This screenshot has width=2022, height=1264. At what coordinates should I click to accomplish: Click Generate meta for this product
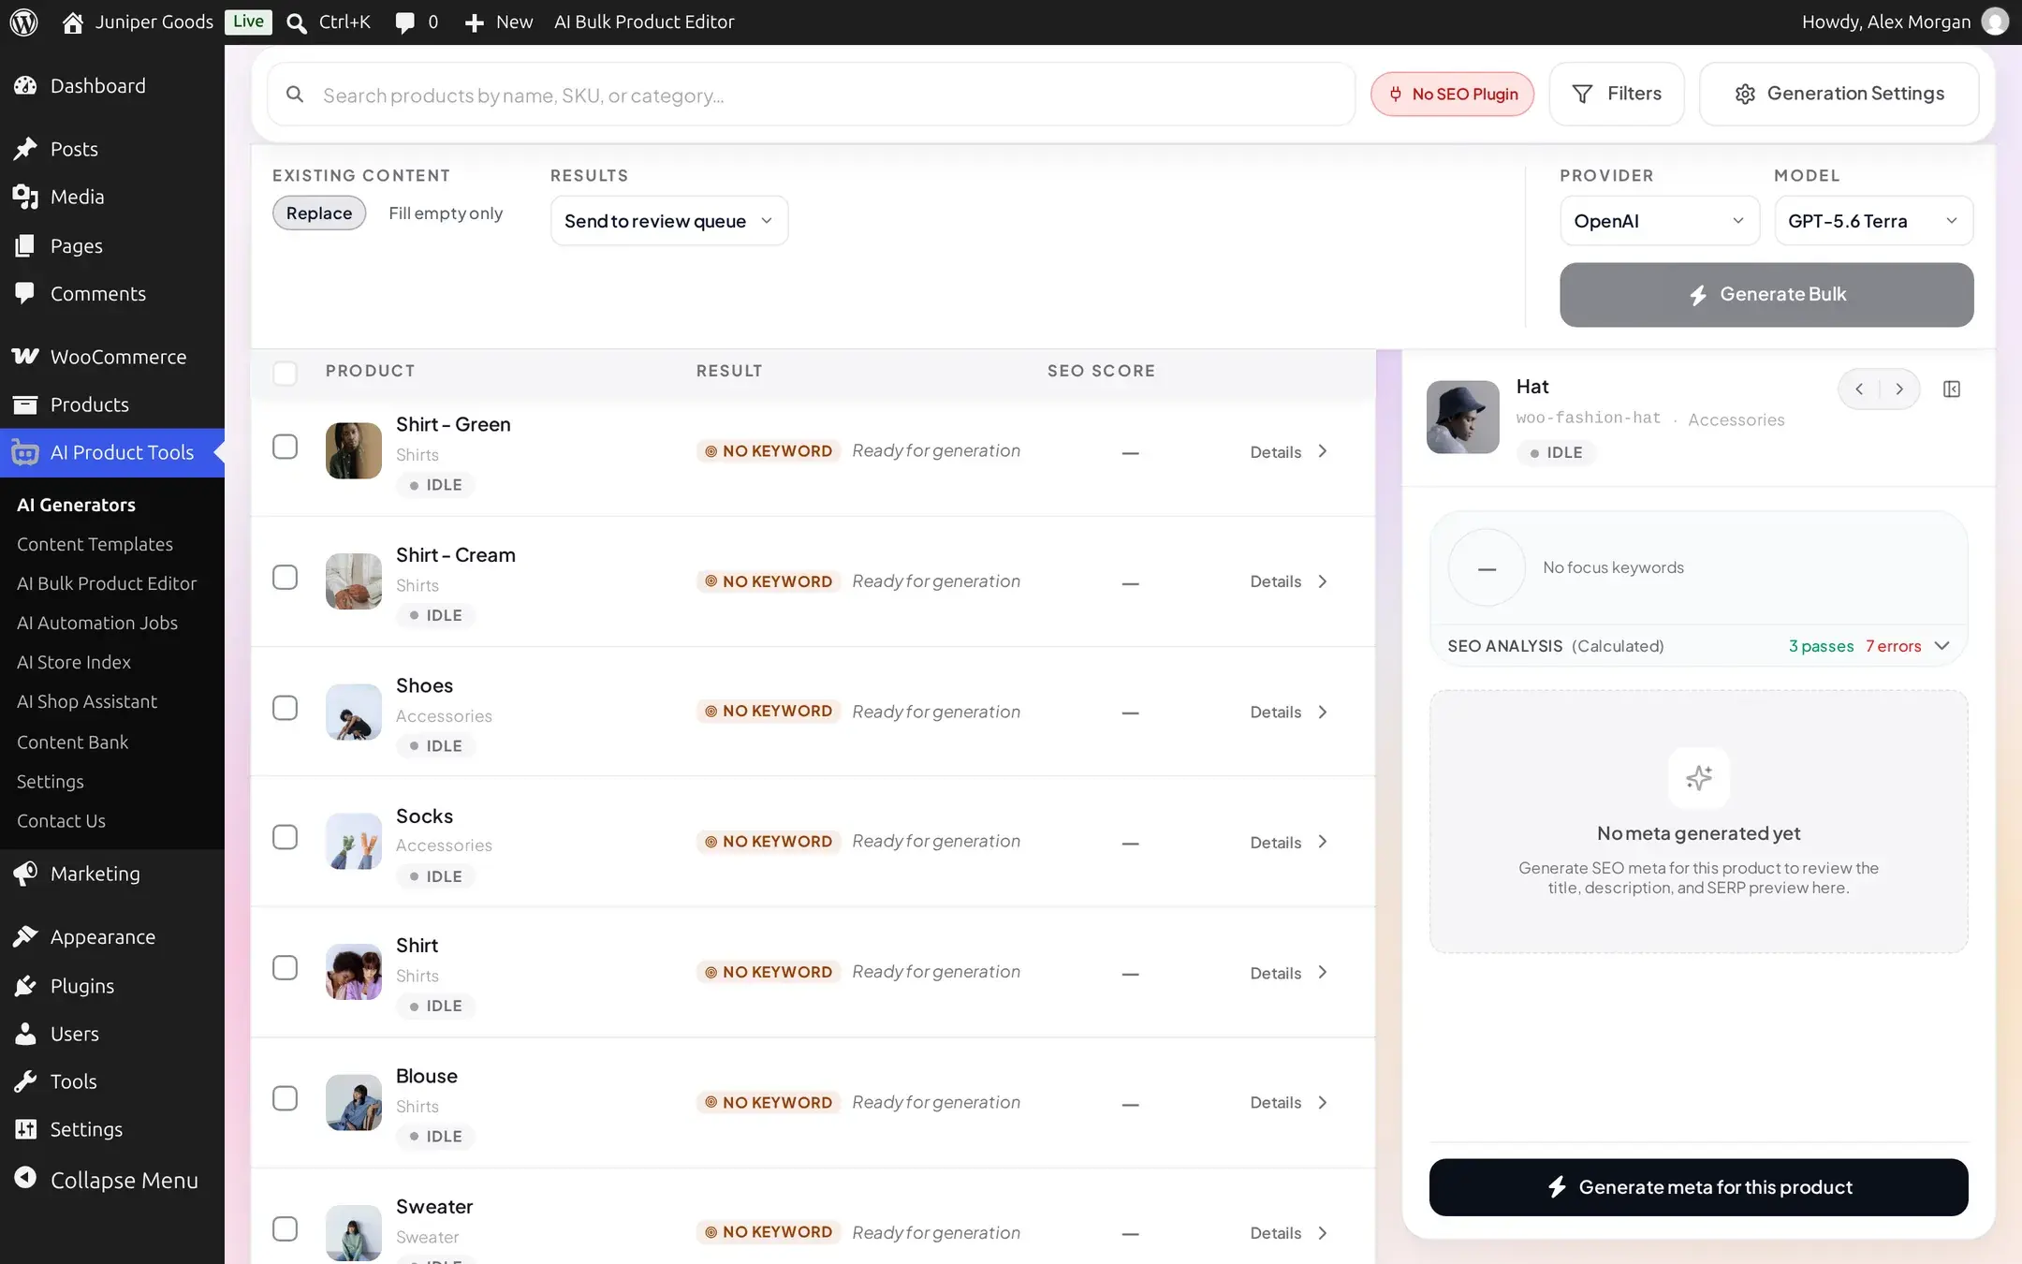tap(1698, 1187)
